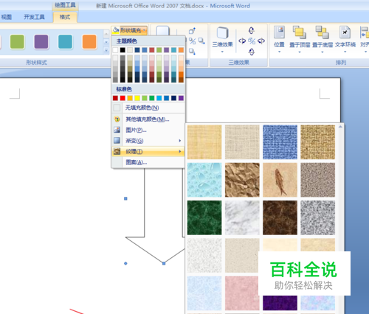369x314 pixels.
Task: Click the shadow on/off toggle icon
Action: (193, 41)
